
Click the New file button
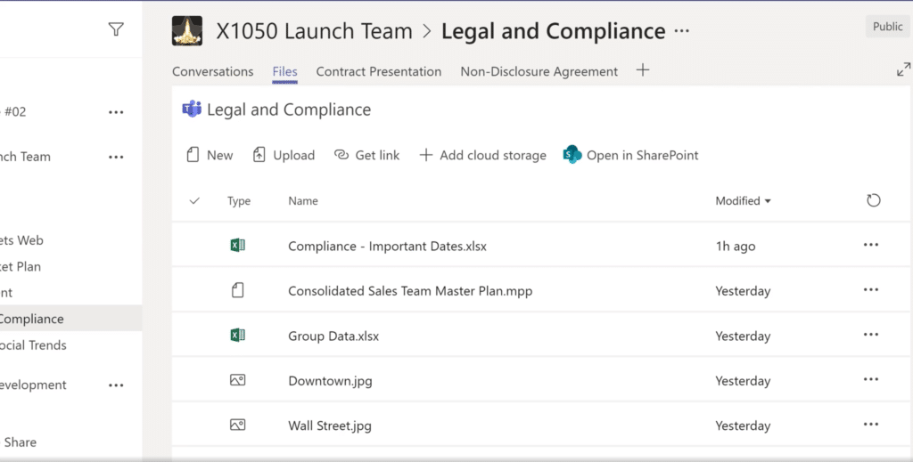pos(210,155)
